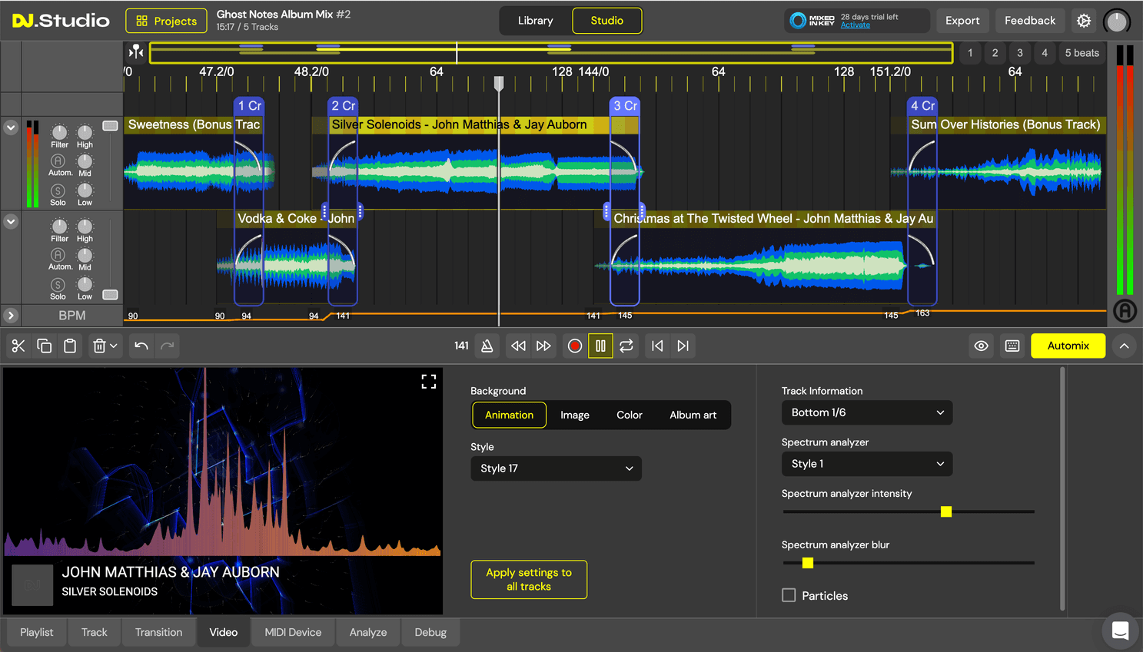Click the Feedback button

click(x=1030, y=21)
